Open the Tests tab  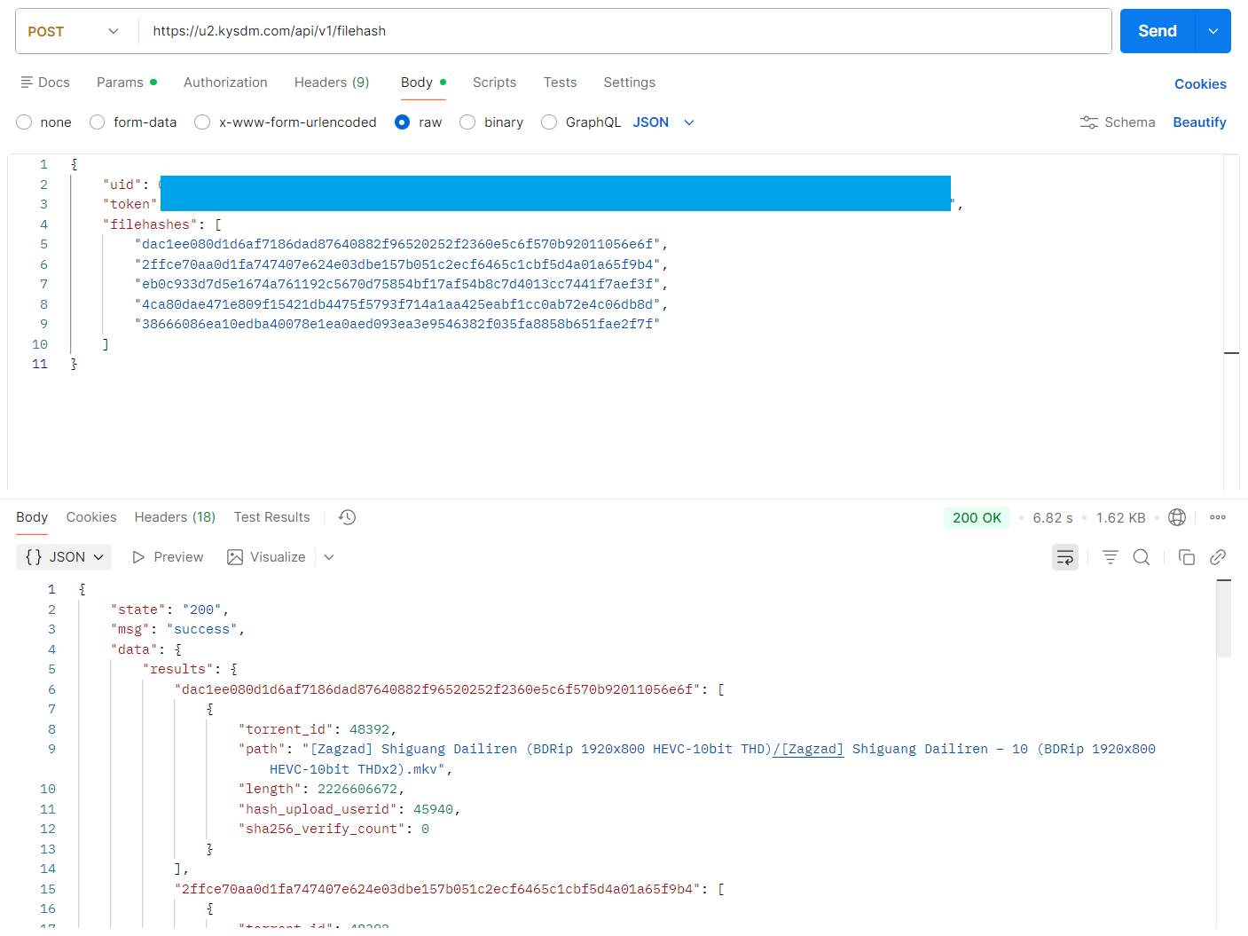tap(560, 83)
